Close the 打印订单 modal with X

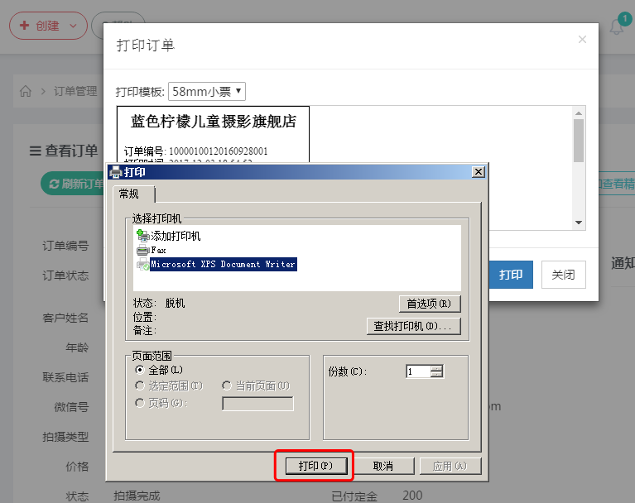click(582, 39)
